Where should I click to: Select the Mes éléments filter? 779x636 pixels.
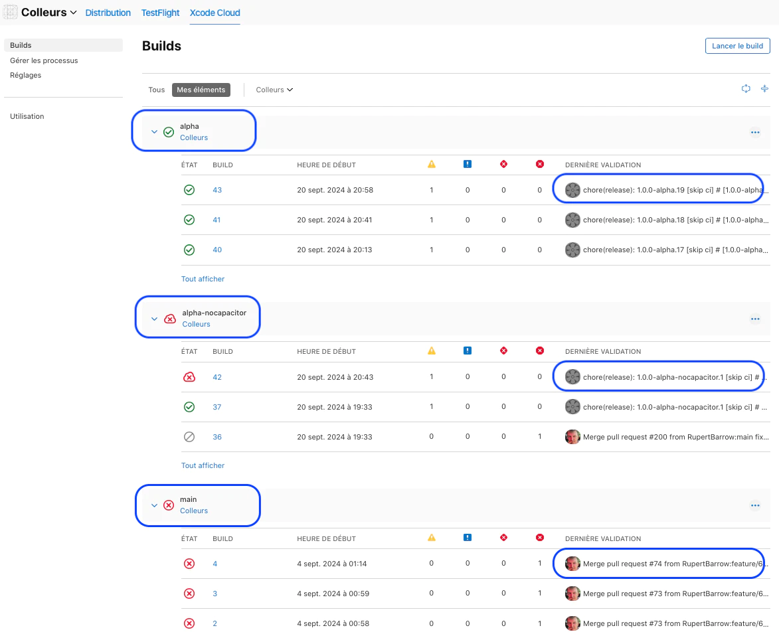click(x=201, y=89)
